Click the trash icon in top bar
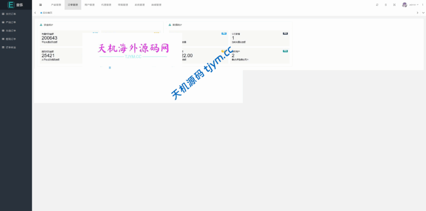Screen dimensions: 426x211 (x=386, y=5)
